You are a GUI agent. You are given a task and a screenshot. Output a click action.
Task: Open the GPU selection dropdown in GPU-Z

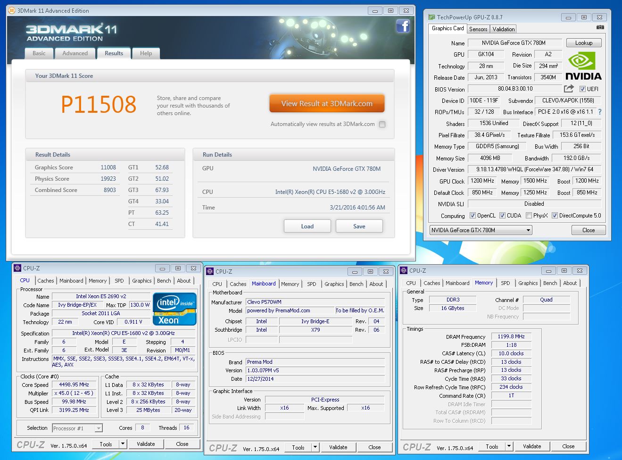pyautogui.click(x=481, y=230)
